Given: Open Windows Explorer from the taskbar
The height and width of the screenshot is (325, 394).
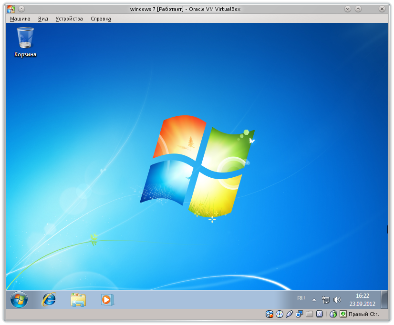Looking at the screenshot, I should (x=77, y=300).
